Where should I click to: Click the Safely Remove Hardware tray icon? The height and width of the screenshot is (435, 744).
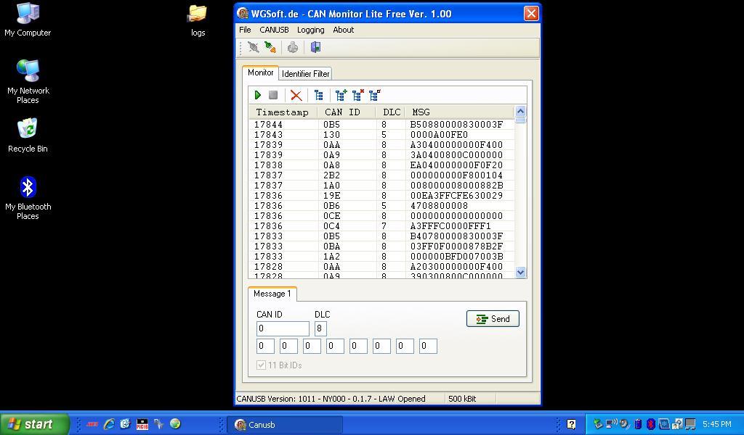click(598, 424)
